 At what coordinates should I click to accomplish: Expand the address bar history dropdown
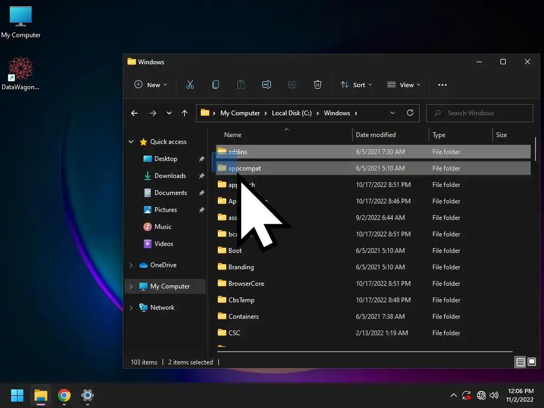pos(393,113)
